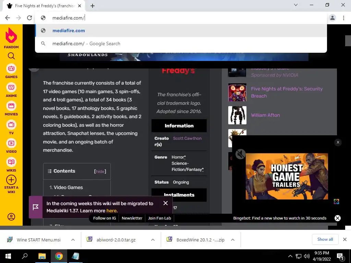This screenshot has height=263, width=351.
Task: Click the page vertical scrollbar thumb
Action: coord(348,41)
